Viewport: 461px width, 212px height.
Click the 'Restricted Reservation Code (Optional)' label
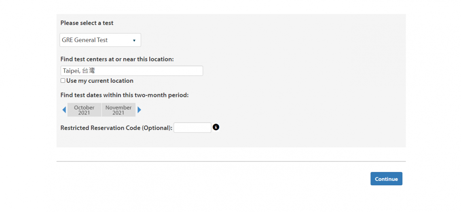point(116,128)
